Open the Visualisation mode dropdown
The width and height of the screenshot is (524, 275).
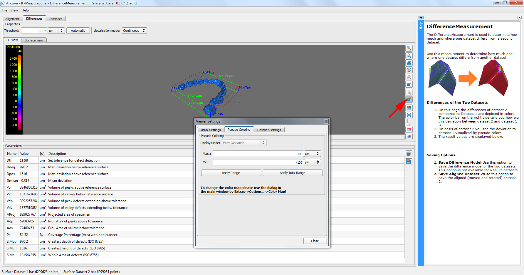[x=134, y=31]
